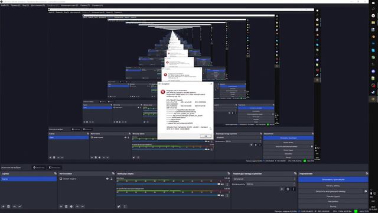Viewport: 378px width, 213px height.
Task: Undock the Audio Mixer panel icon
Action: click(229, 173)
